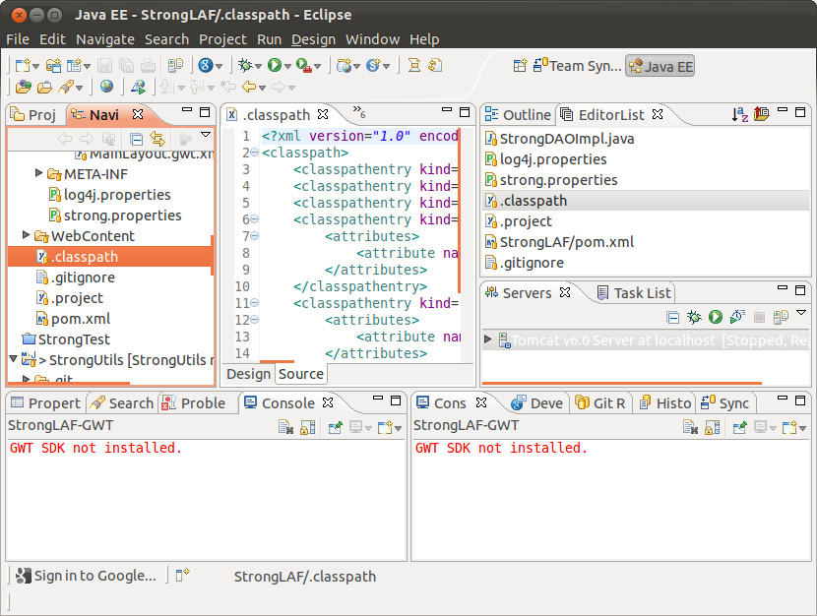Expand Tomcat v6.0 Server entry
This screenshot has width=817, height=616.
click(x=489, y=339)
